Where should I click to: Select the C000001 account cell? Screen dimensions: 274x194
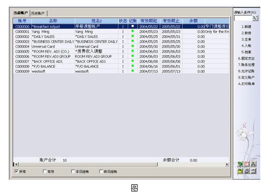[x=22, y=32]
